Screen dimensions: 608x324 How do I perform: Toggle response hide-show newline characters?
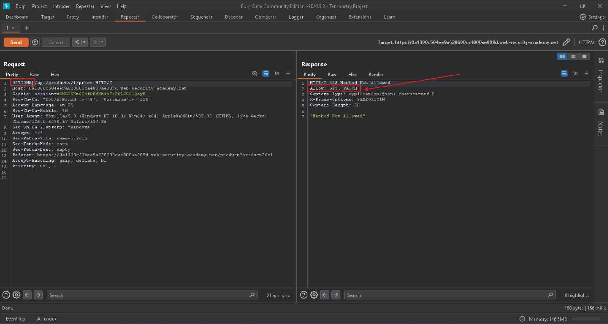click(575, 74)
